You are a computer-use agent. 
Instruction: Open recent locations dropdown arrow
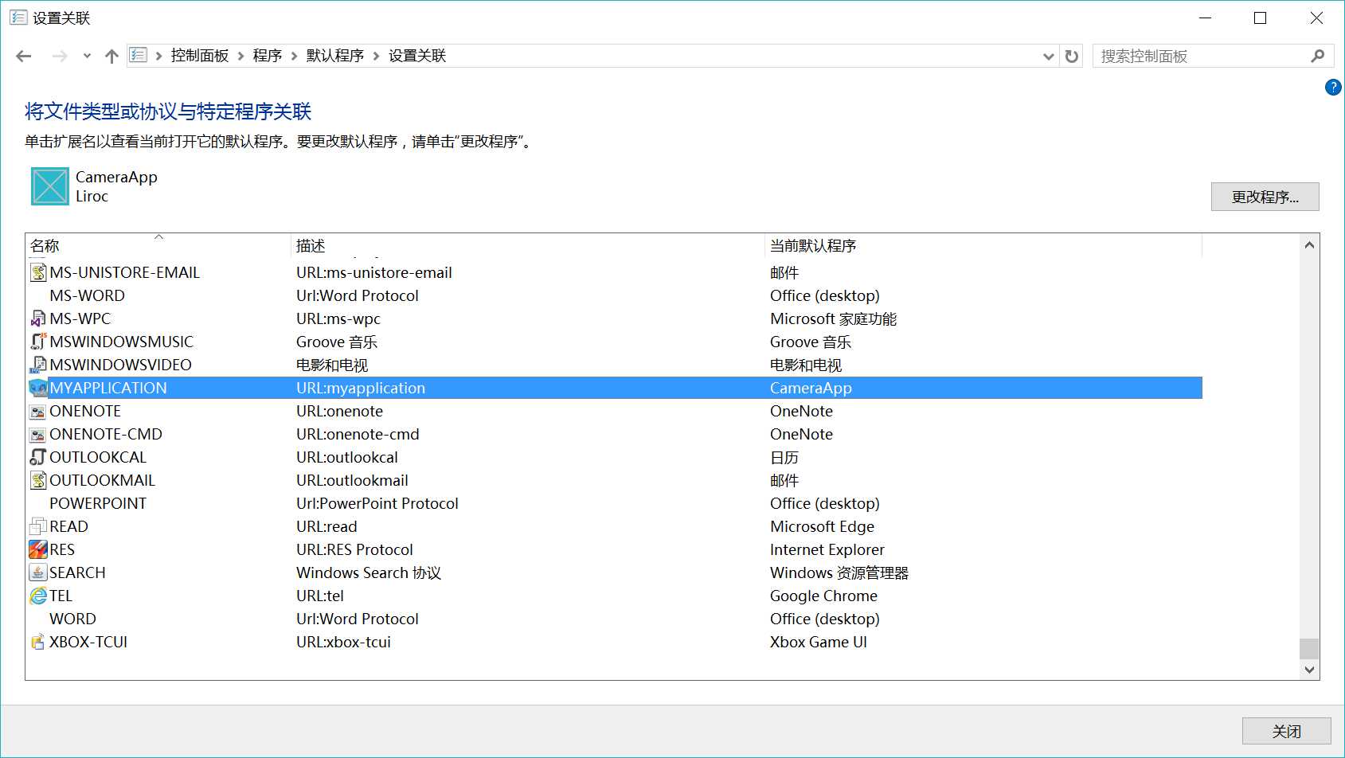point(87,56)
